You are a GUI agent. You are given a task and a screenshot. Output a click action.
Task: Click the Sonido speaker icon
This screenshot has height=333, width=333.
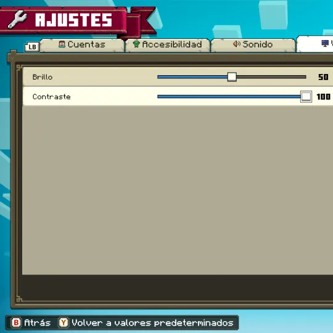pos(237,44)
